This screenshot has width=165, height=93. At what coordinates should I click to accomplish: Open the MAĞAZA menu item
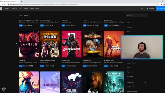click(7, 9)
